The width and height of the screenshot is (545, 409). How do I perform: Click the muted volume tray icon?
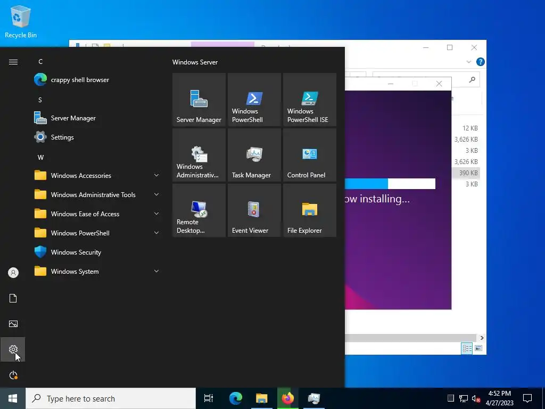coord(476,398)
